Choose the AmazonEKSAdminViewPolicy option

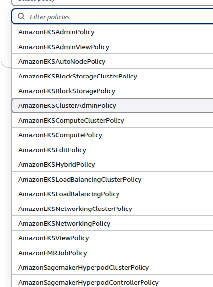113,47
